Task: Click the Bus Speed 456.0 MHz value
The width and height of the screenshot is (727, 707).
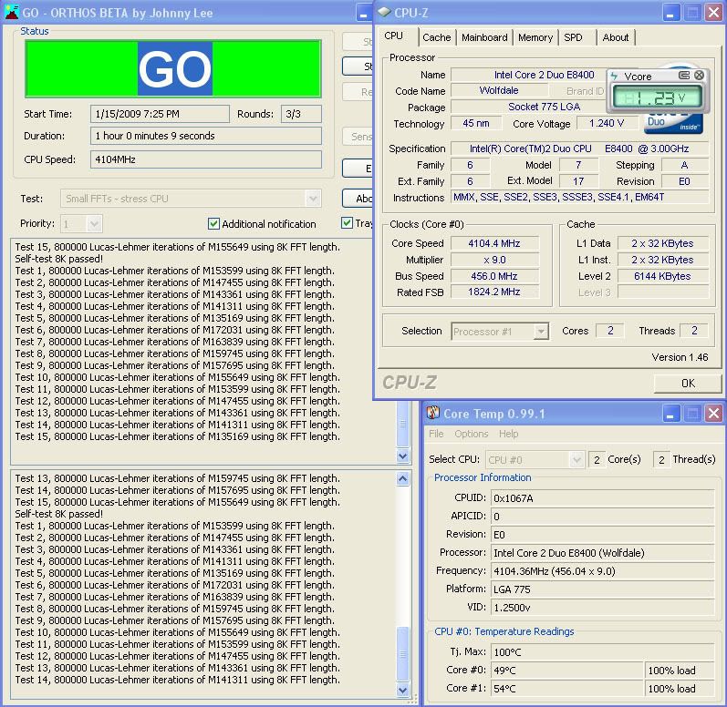Action: point(494,276)
